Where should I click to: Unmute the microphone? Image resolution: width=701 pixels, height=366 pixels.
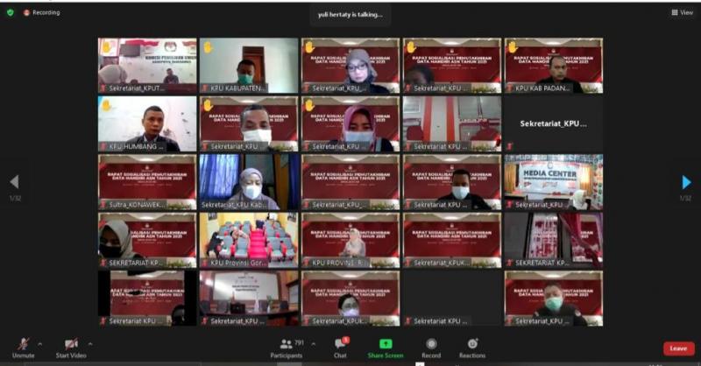coord(23,345)
